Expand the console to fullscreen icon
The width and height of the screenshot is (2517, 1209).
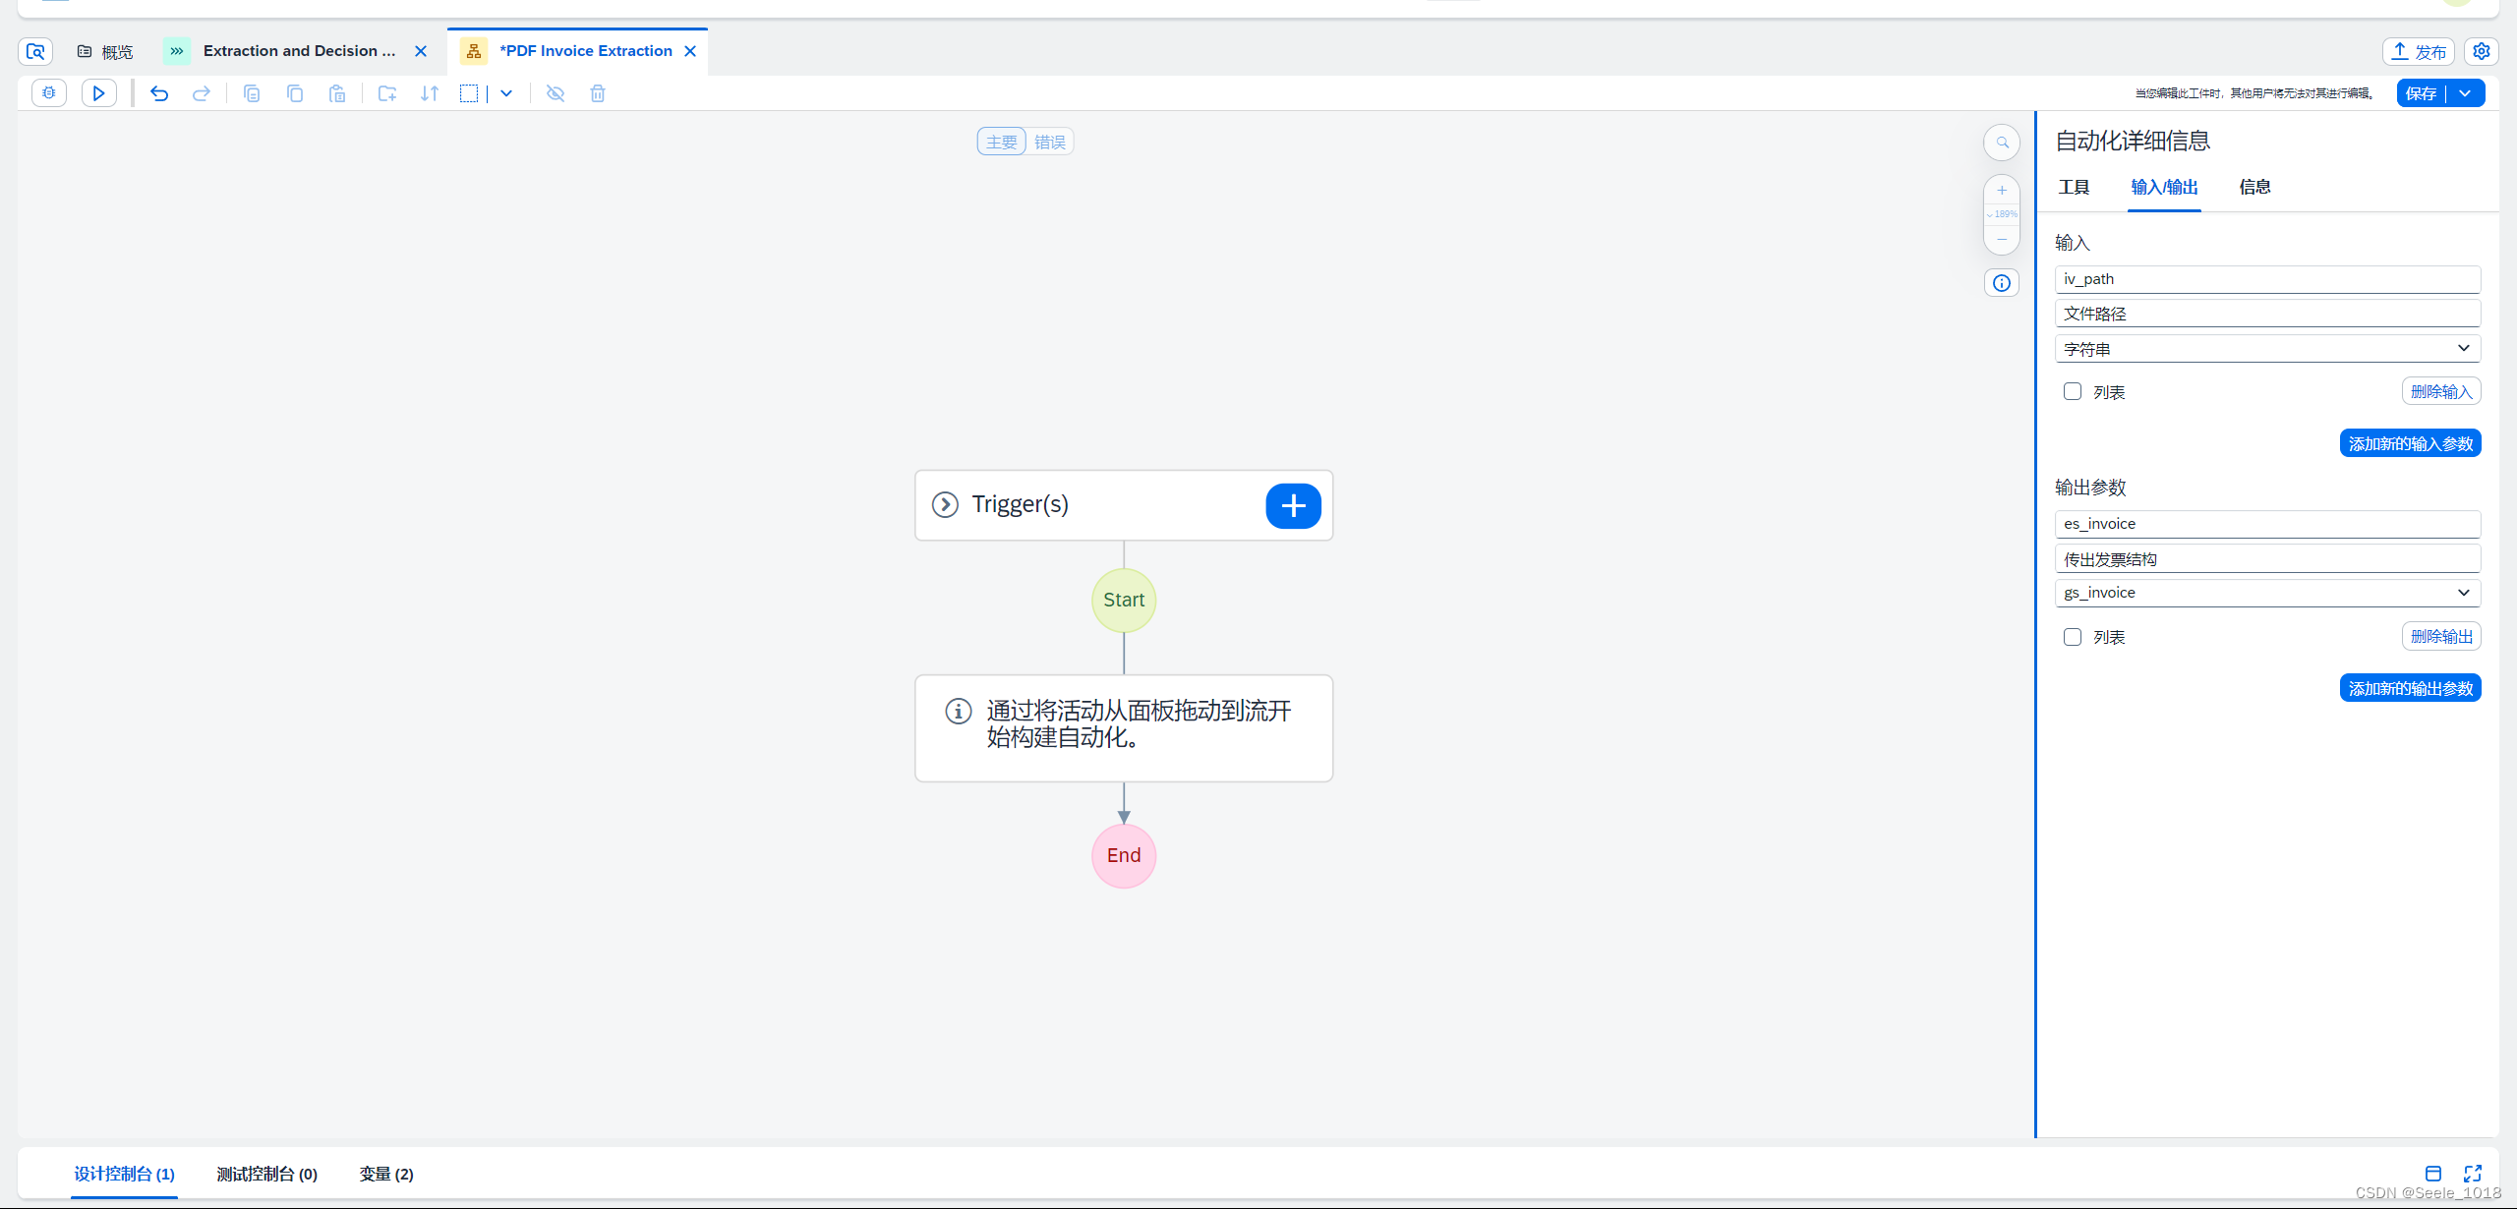pyautogui.click(x=2473, y=1174)
